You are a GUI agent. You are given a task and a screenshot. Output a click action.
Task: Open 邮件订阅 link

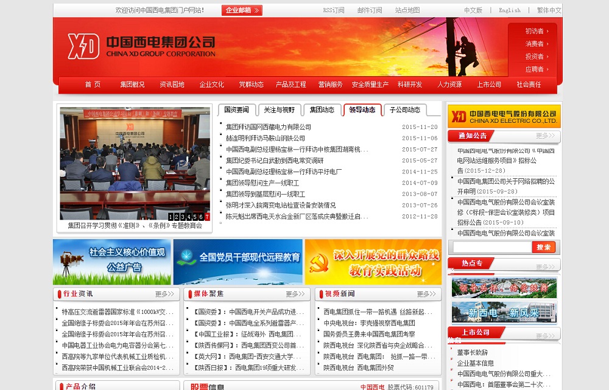point(370,10)
